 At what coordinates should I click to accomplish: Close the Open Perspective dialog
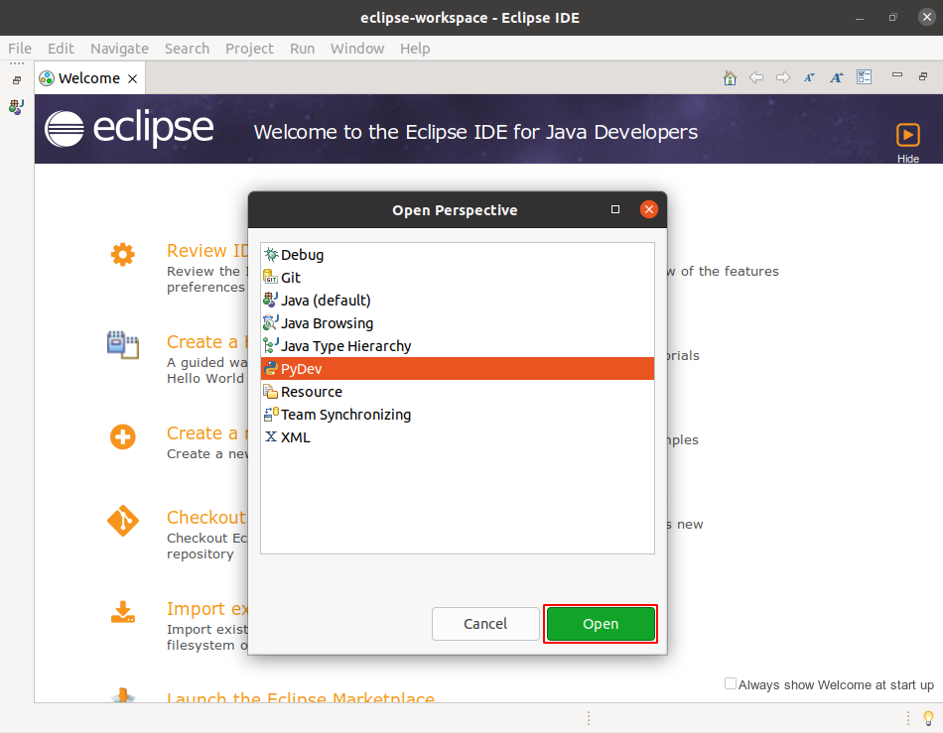click(648, 209)
